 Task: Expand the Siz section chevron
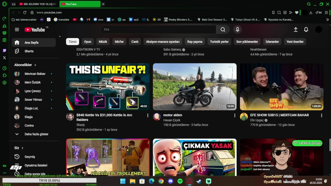pyautogui.click(x=22, y=148)
